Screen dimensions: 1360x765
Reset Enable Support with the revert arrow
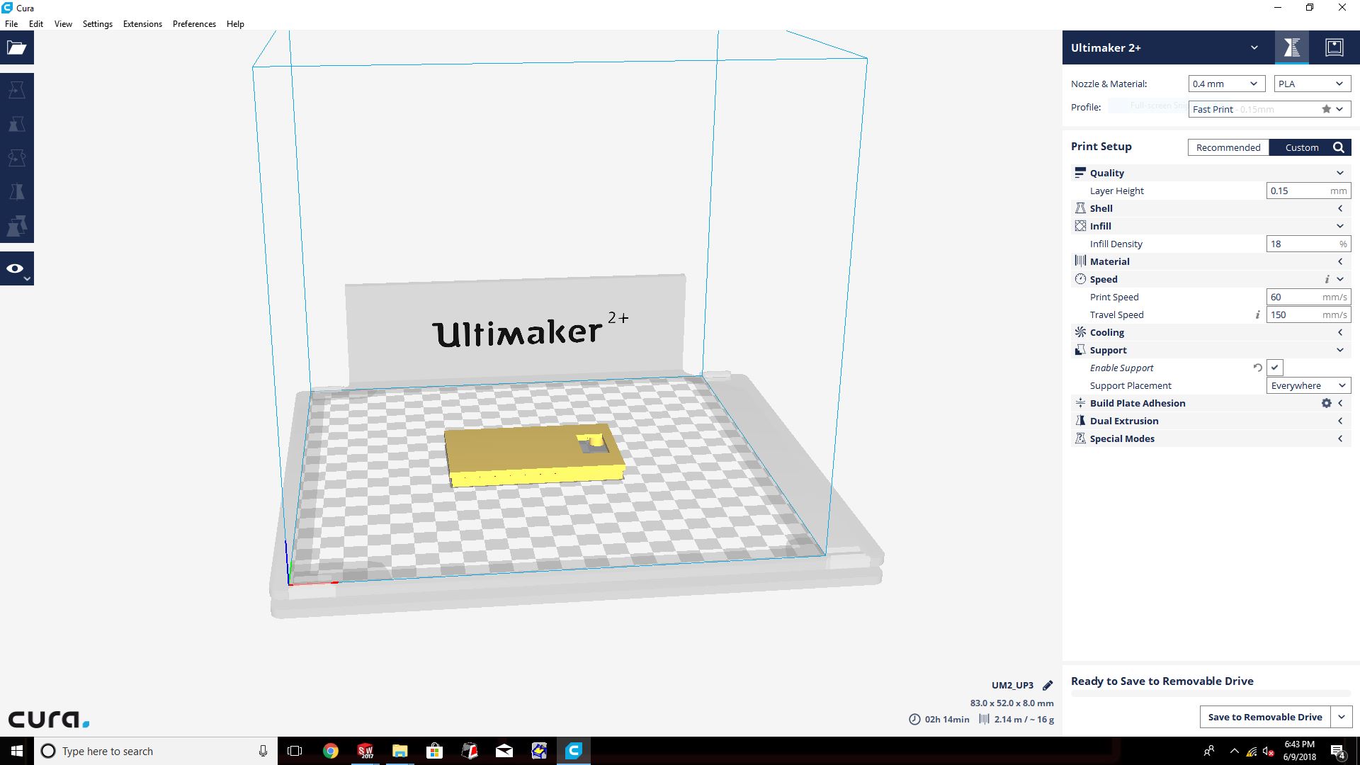point(1257,368)
